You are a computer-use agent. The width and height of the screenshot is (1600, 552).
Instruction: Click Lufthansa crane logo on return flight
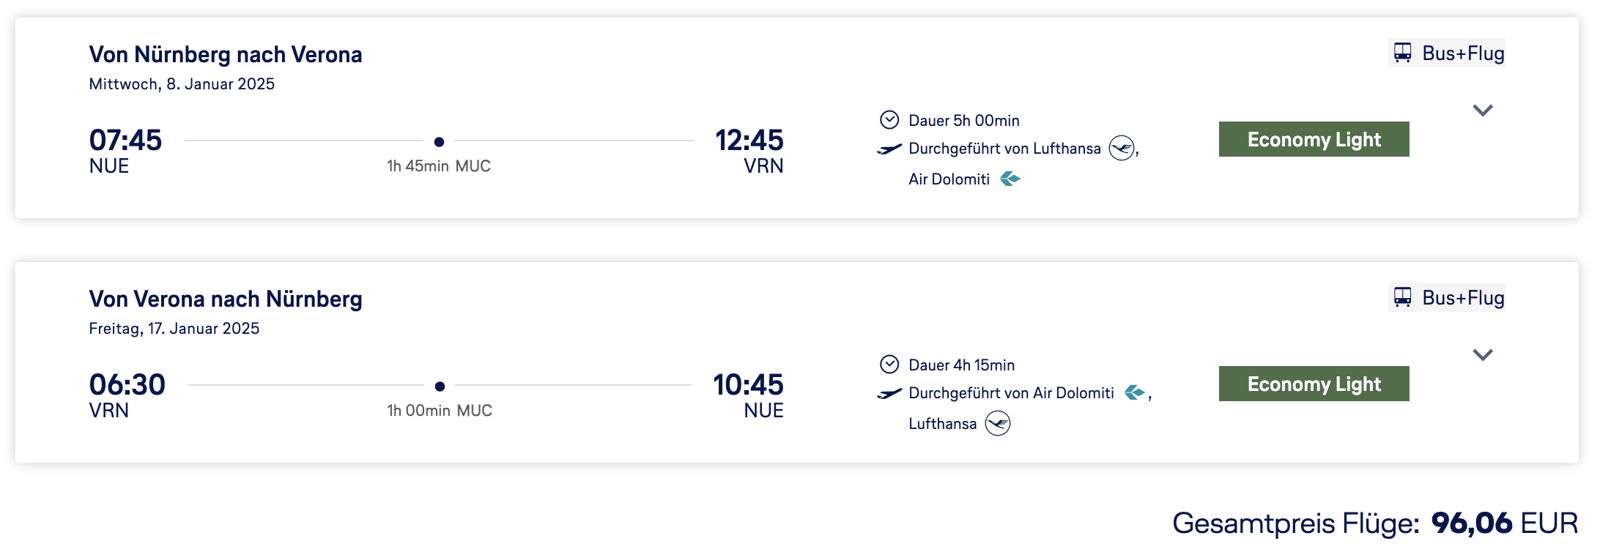pyautogui.click(x=997, y=424)
